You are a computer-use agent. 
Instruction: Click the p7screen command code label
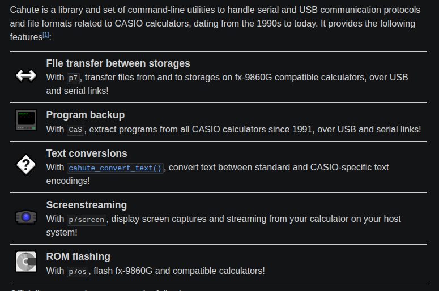(86, 219)
